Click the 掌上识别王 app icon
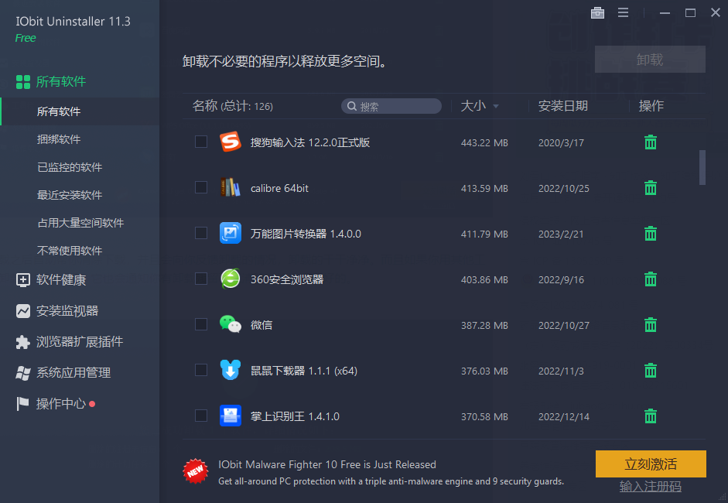728x503 pixels. [231, 416]
